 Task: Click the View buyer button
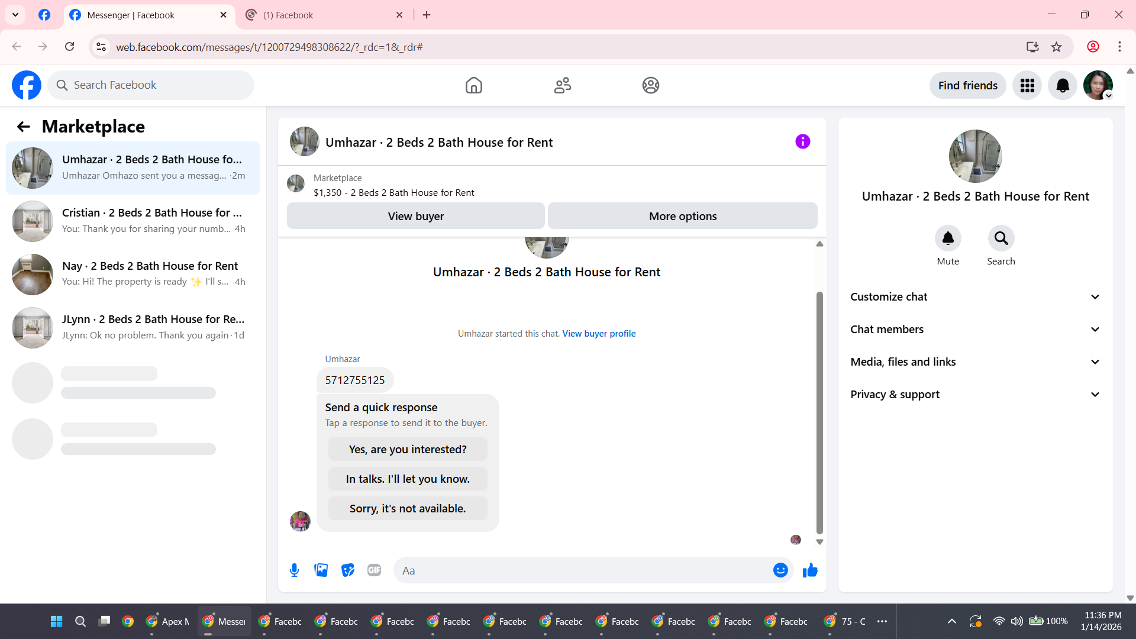pos(415,217)
